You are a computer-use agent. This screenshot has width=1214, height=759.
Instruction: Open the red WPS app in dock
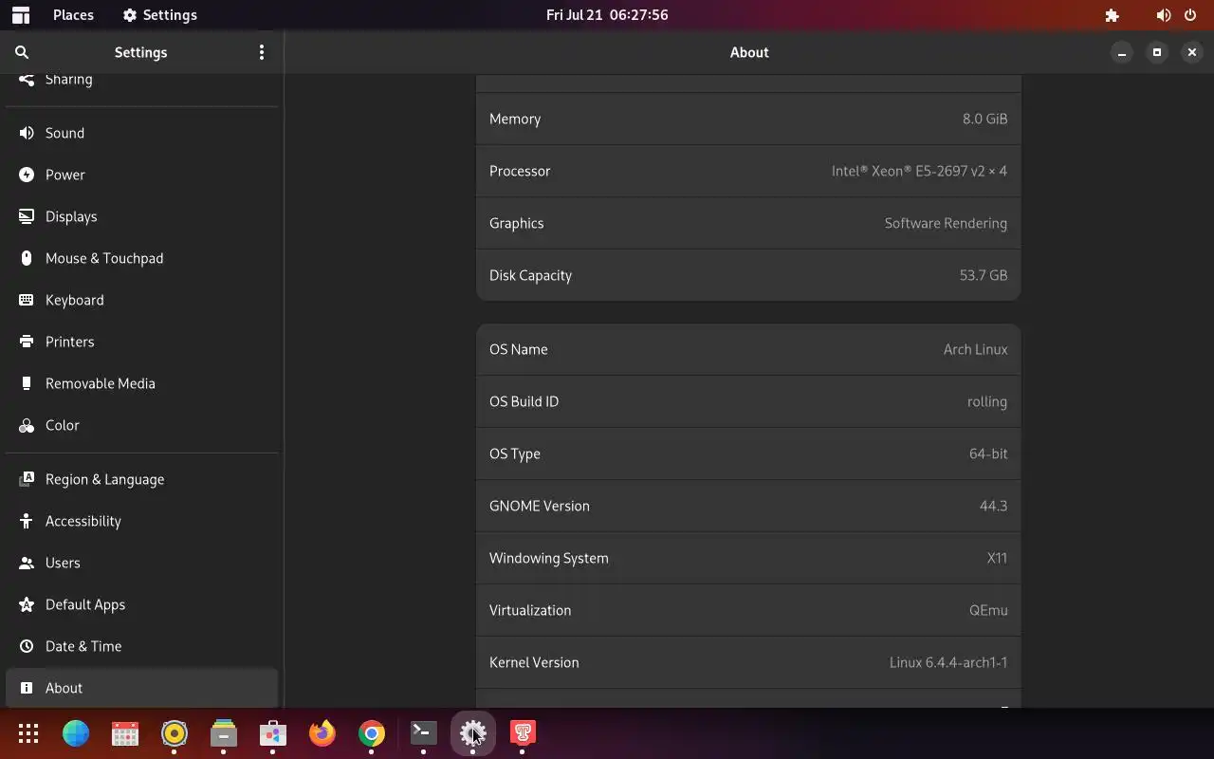coord(523,733)
